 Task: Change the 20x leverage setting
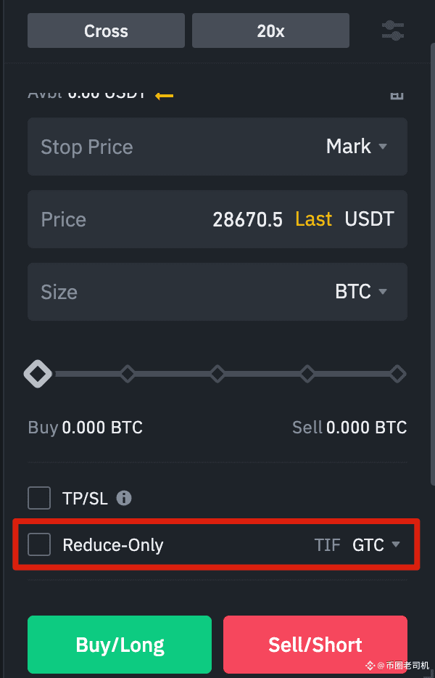[271, 30]
